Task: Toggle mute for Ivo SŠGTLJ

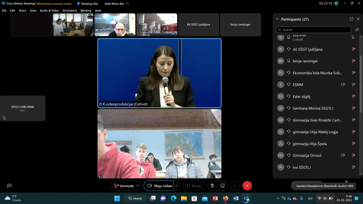Action: click(353, 167)
